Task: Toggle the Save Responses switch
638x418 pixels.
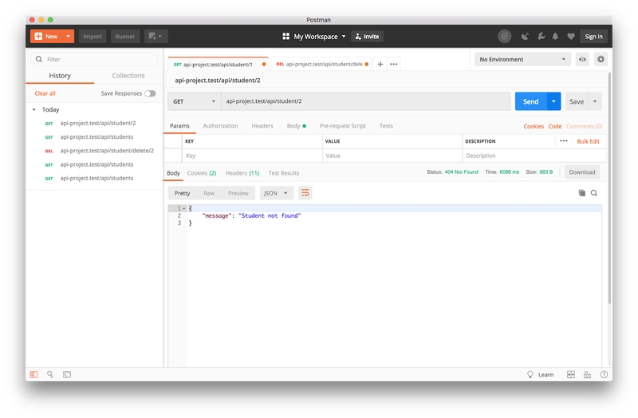Action: pos(150,93)
